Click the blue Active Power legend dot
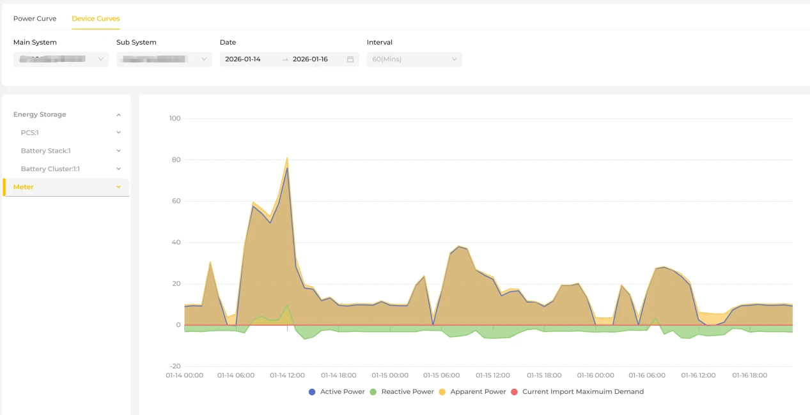Viewport: 810px width, 415px height. click(x=312, y=392)
